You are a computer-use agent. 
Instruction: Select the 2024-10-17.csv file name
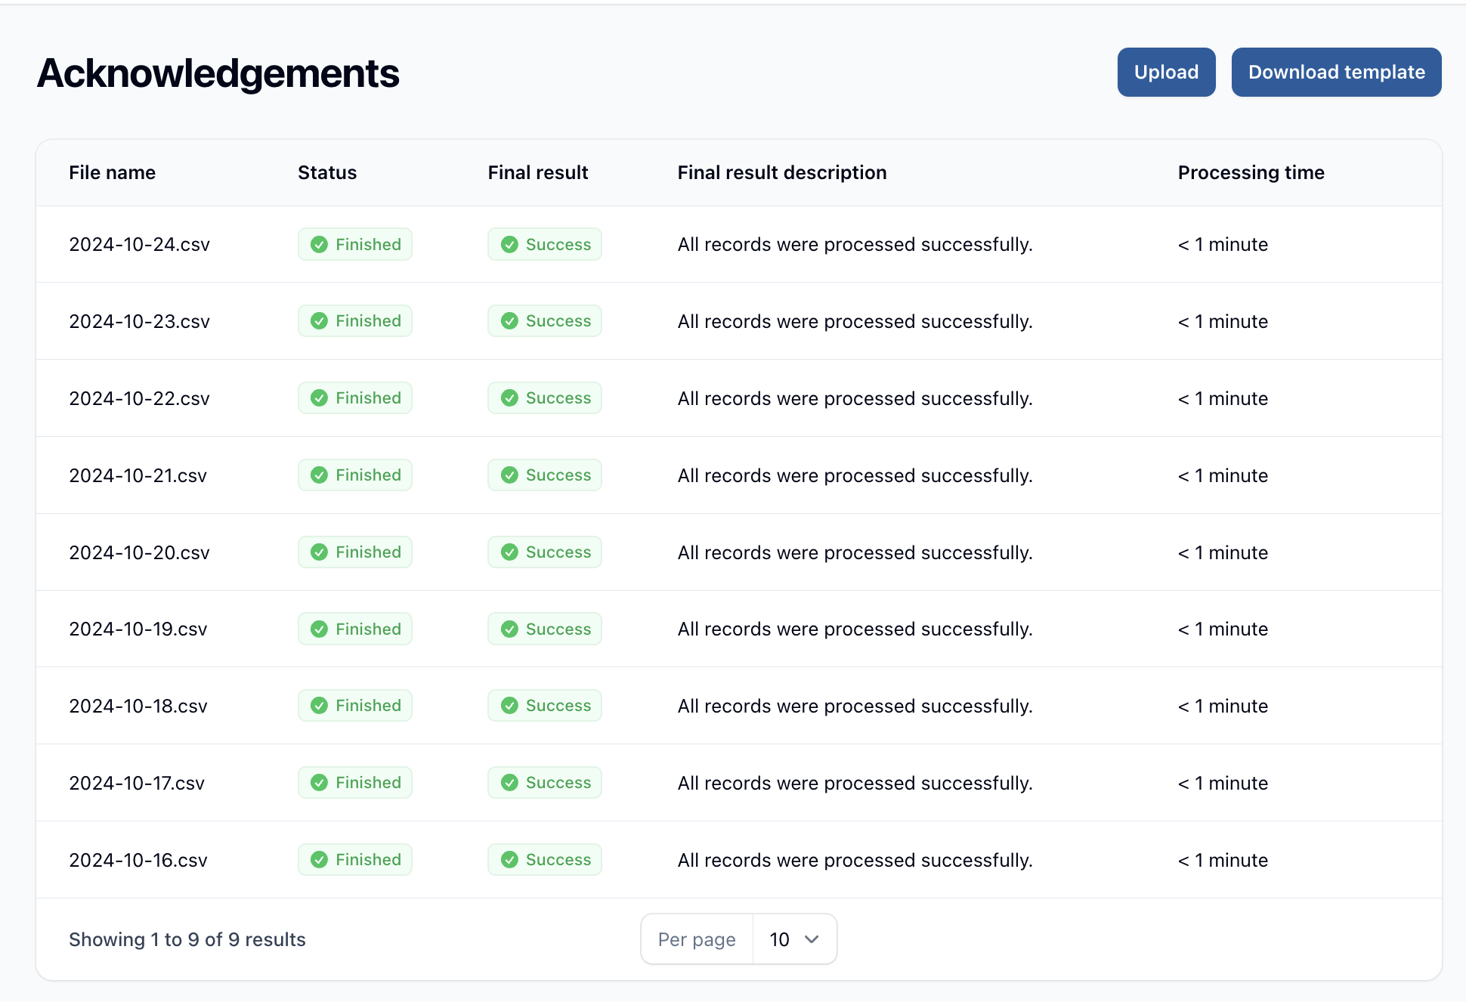[x=137, y=784]
